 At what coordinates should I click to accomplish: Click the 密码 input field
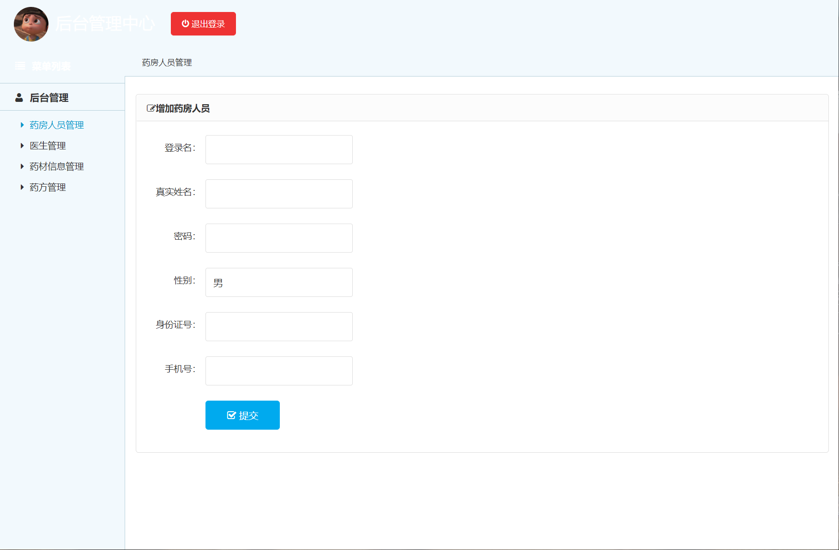279,238
